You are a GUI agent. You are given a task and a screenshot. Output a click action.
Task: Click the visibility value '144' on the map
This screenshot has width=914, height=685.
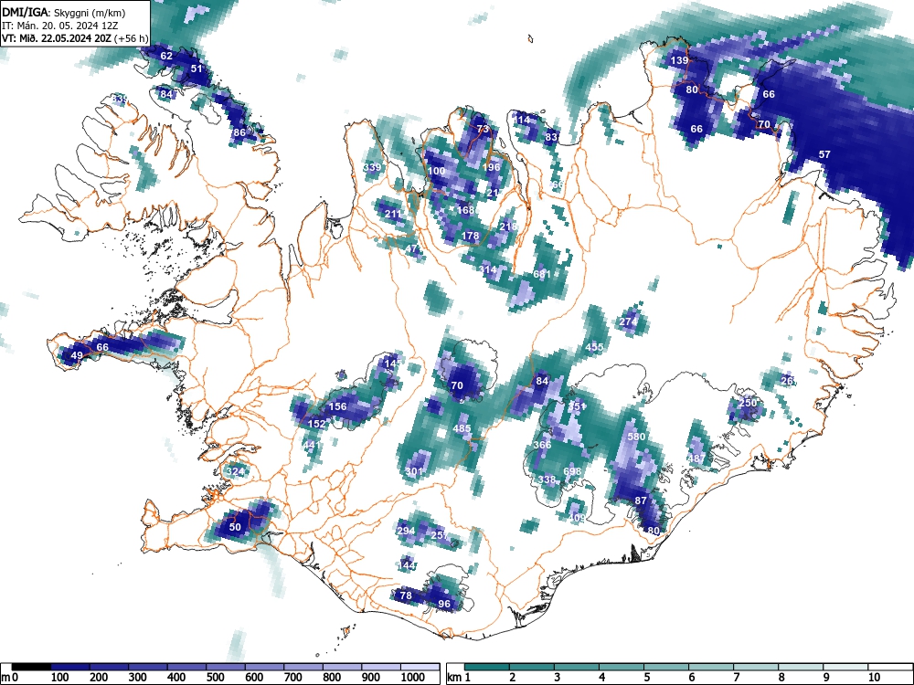click(x=406, y=565)
